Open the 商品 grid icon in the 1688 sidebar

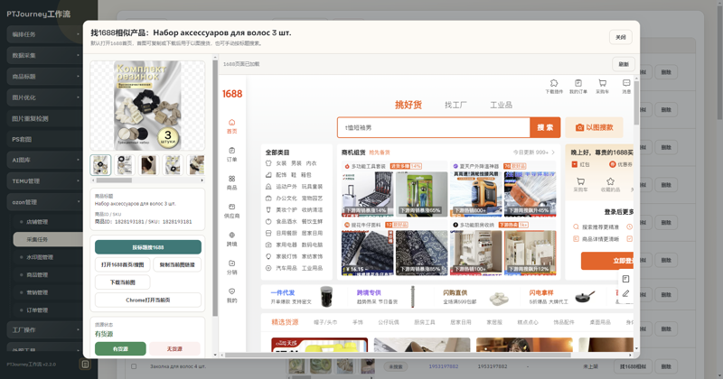pyautogui.click(x=231, y=179)
